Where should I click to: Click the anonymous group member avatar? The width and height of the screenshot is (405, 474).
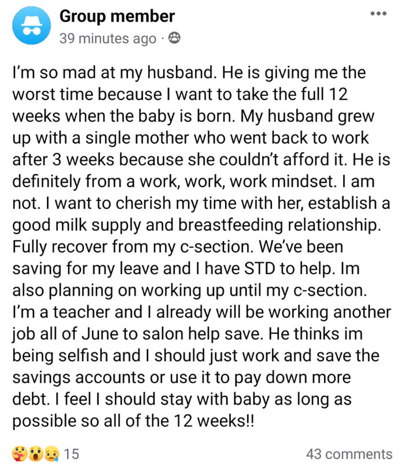coord(31,25)
